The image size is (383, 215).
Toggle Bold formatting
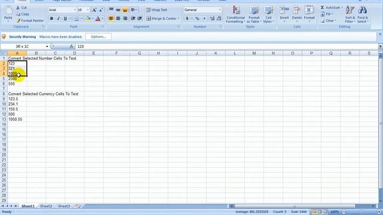(x=51, y=19)
